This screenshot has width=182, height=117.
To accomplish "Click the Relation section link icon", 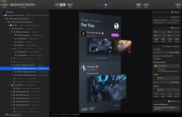I will pyautogui.click(x=170, y=17).
